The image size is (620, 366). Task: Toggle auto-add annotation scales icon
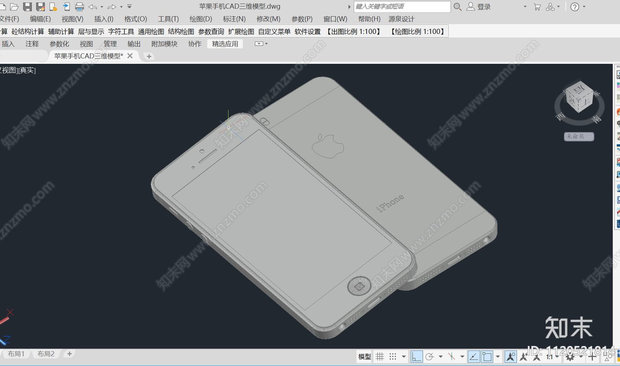coord(524,357)
